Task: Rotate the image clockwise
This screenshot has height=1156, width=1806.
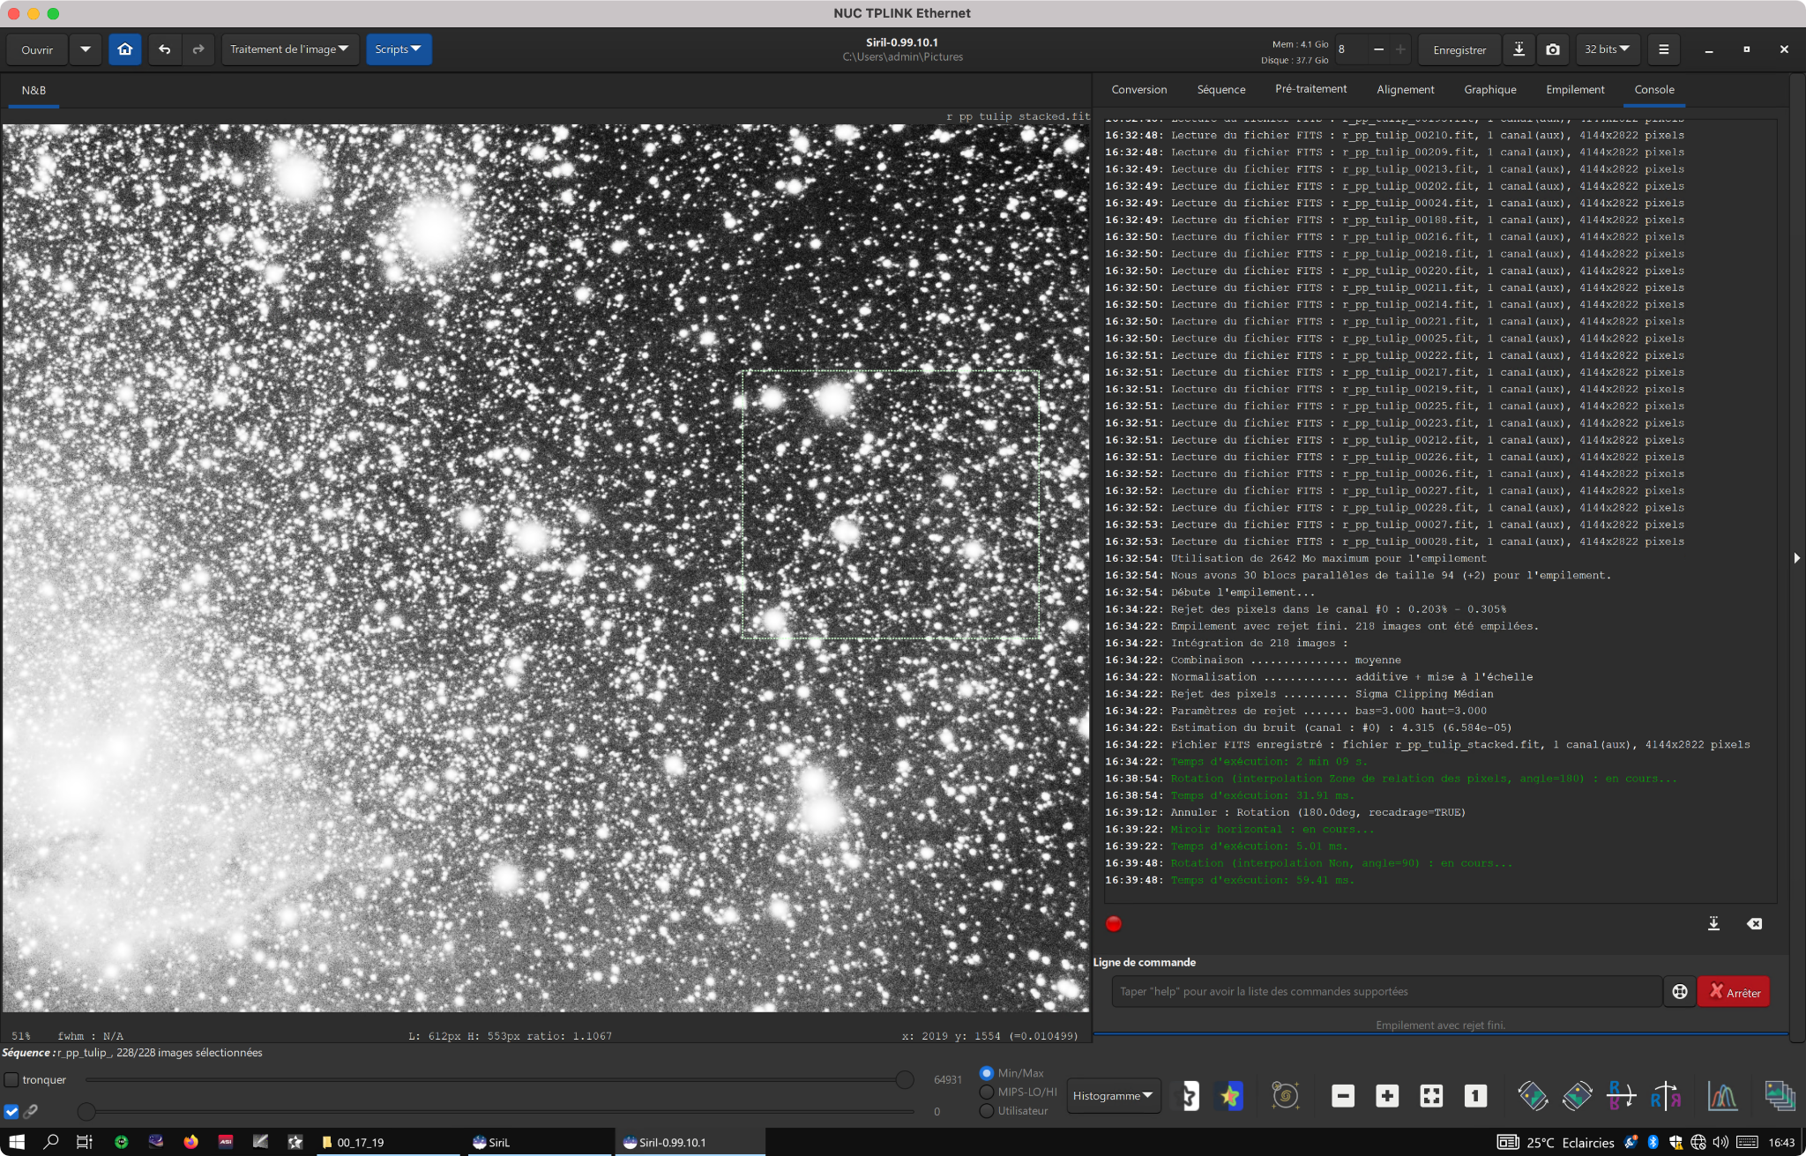Action: [x=1577, y=1095]
